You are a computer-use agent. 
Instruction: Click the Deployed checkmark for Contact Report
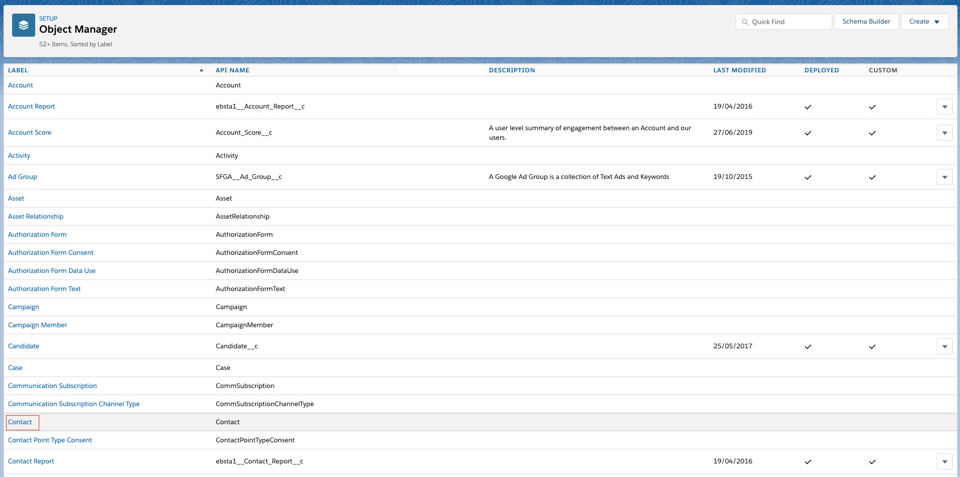(808, 462)
